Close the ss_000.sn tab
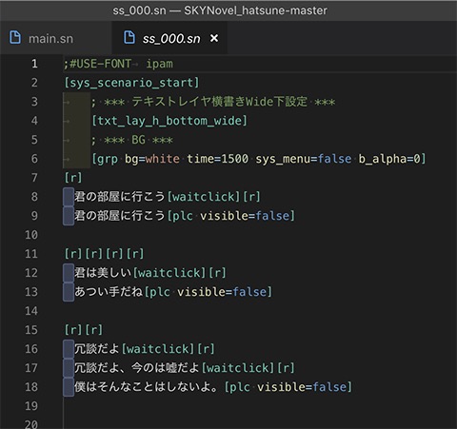 [x=214, y=38]
